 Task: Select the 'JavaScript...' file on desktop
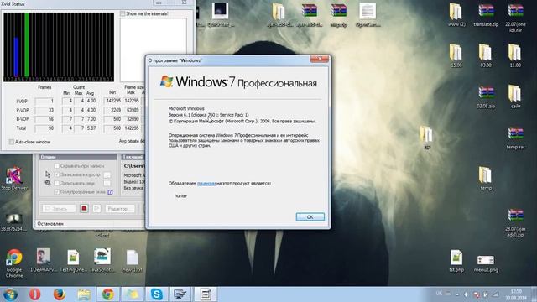pos(102,260)
